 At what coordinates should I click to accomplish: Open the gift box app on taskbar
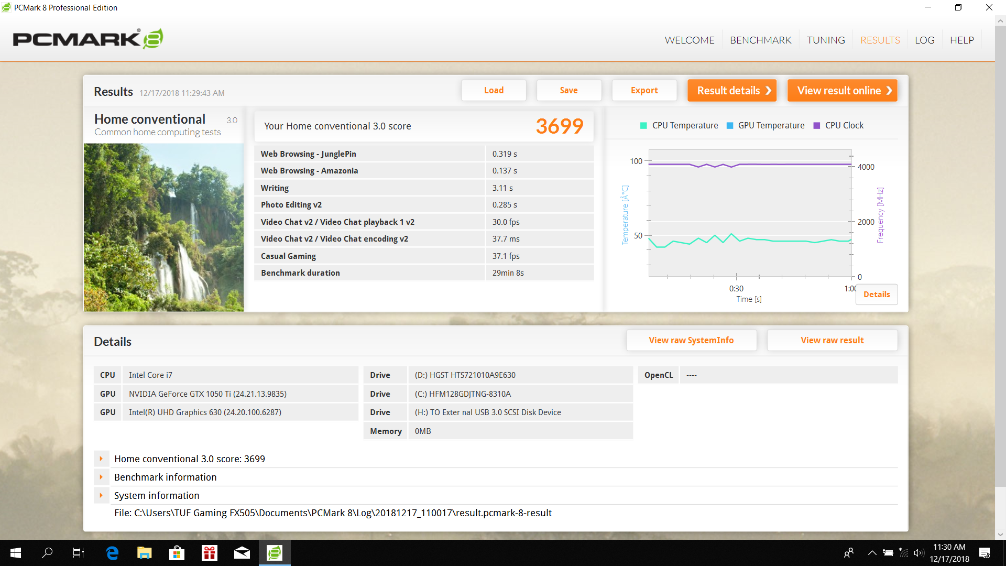210,553
